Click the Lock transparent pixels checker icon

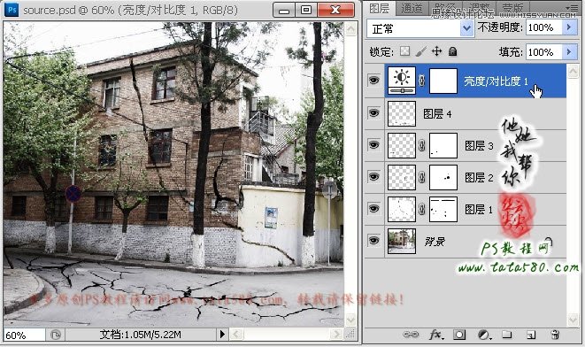tap(404, 51)
